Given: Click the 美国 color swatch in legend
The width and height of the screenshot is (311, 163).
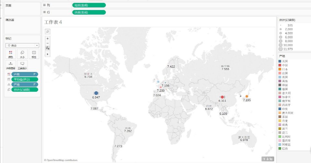Looking at the screenshot, I should click(280, 61).
